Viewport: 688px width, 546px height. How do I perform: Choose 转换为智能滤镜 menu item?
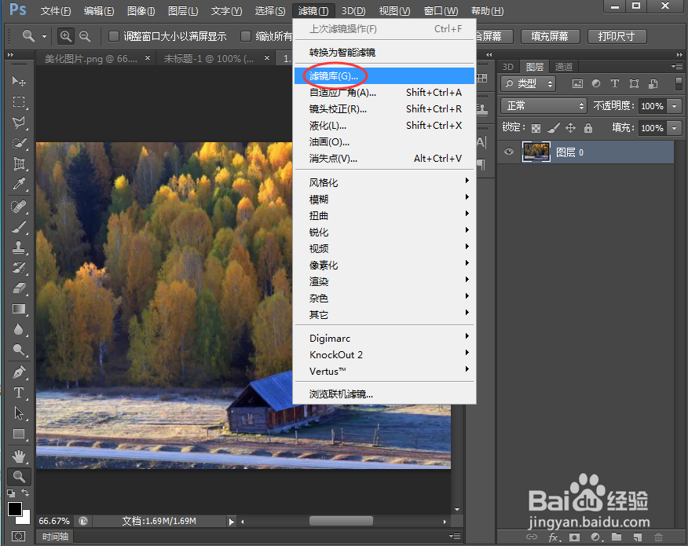point(384,52)
